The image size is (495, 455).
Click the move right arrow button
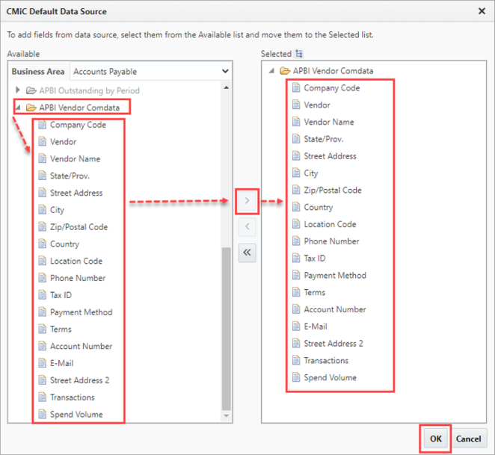[248, 201]
